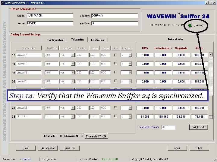Click the Time Code input field
Viewport: 217px width, 162px height.
tap(115, 23)
